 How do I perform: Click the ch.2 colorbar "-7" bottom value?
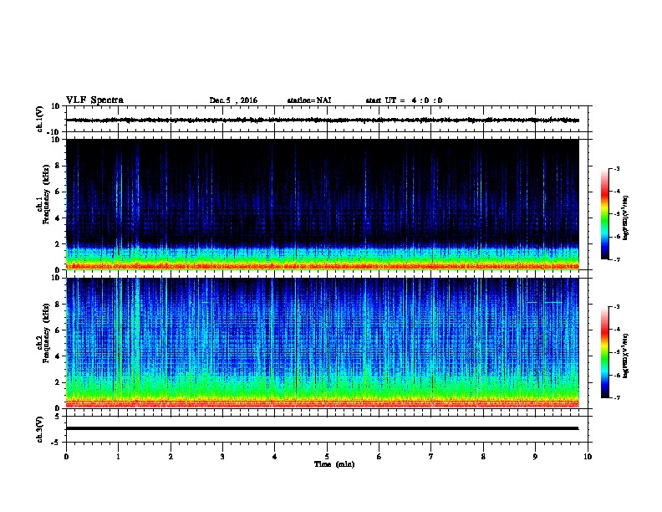point(617,397)
